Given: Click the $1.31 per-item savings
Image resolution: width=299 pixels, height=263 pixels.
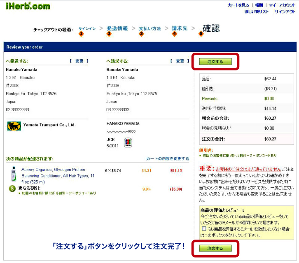Looking at the screenshot, I should point(147,170).
